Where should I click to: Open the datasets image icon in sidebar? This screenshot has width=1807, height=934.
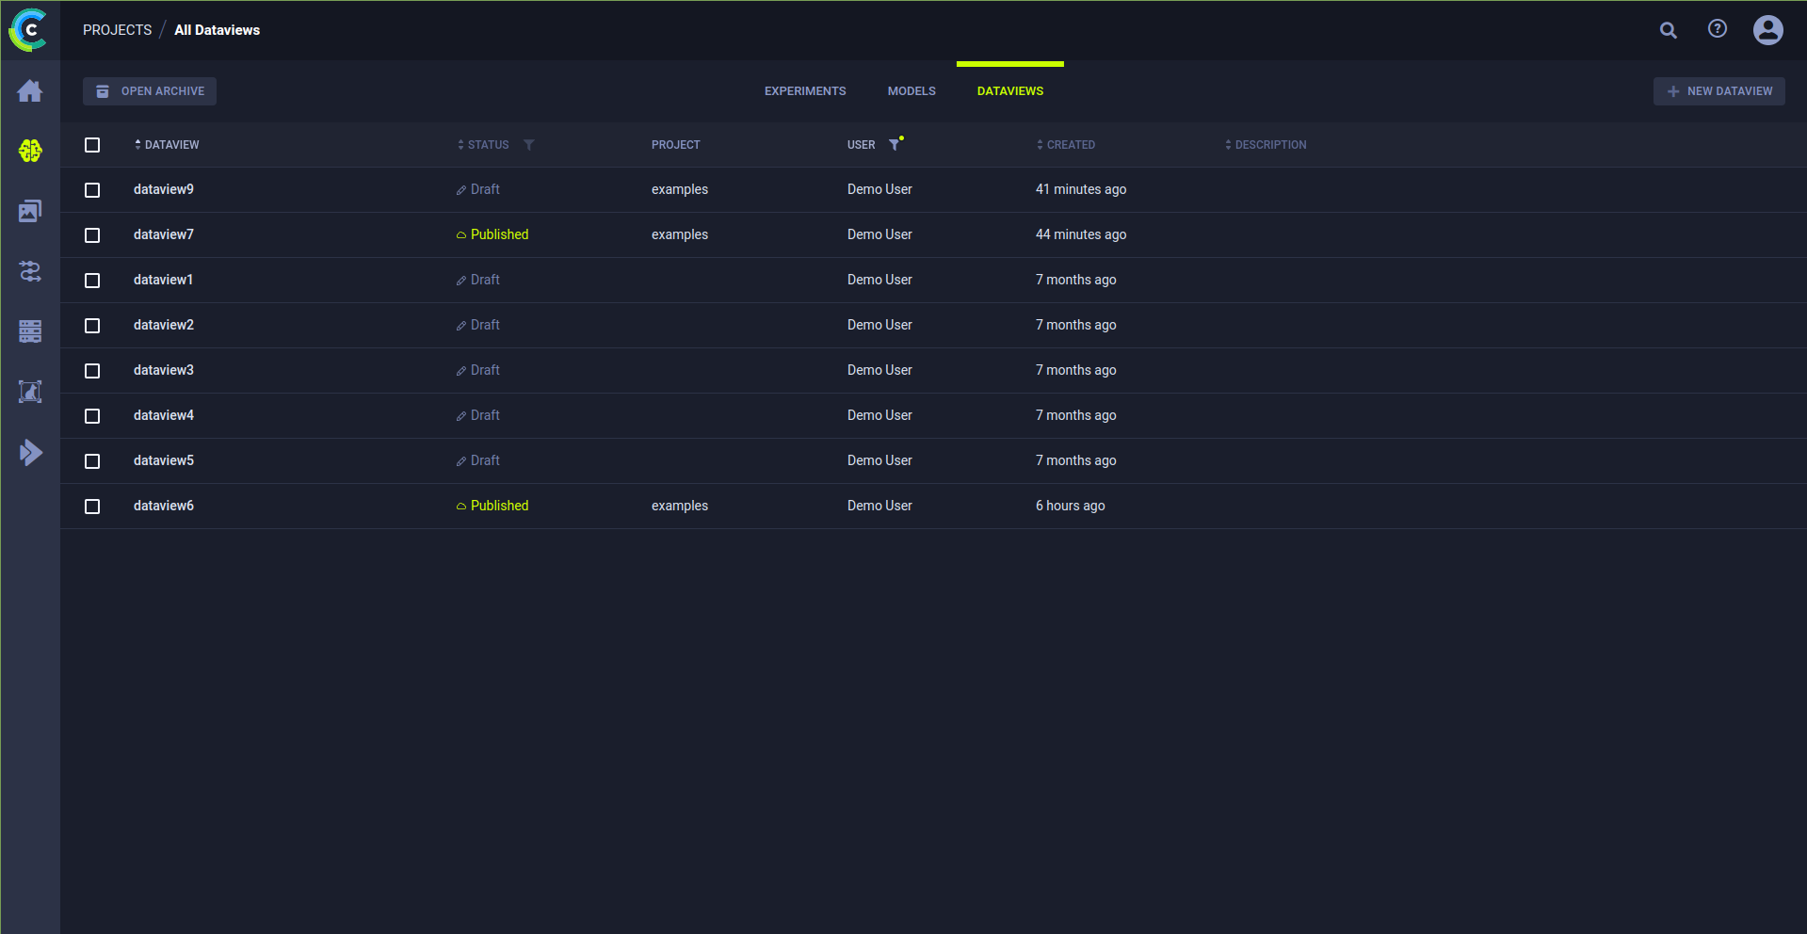click(x=30, y=211)
